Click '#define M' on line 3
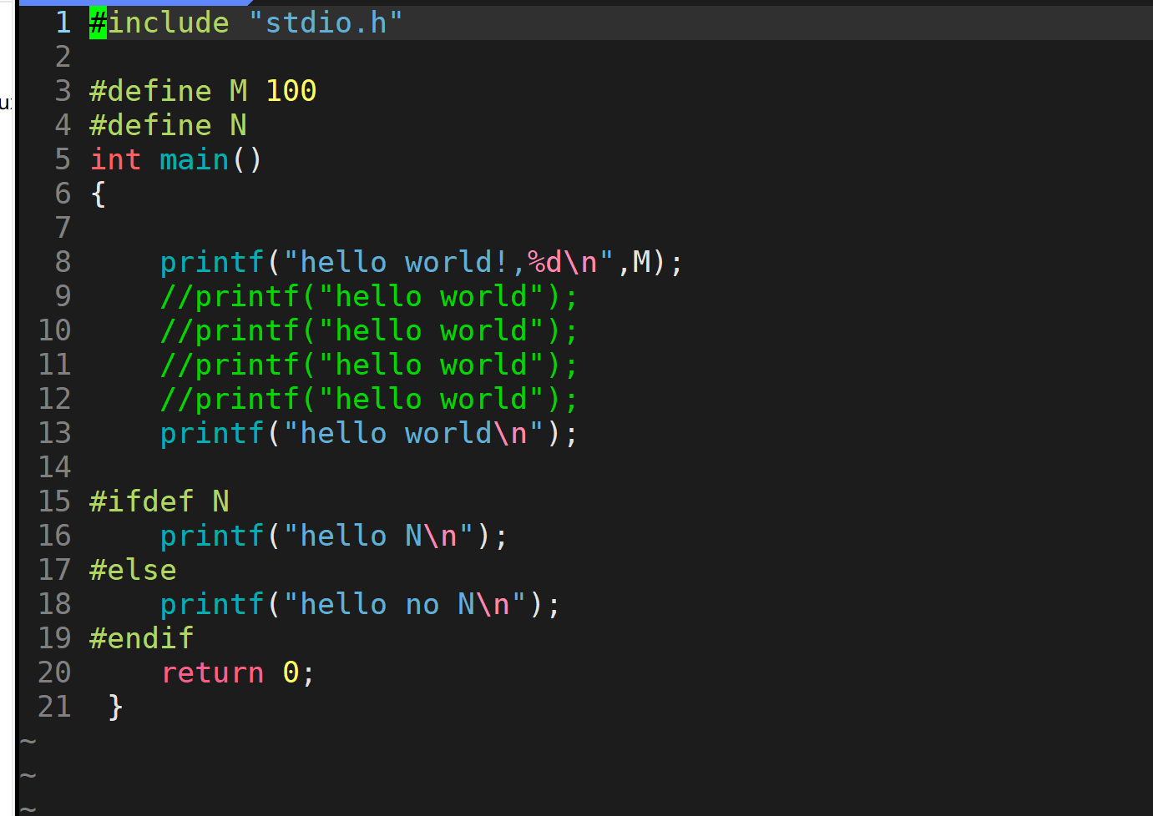This screenshot has height=816, width=1153. pyautogui.click(x=169, y=91)
